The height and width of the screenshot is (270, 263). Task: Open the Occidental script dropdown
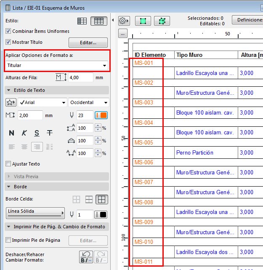pyautogui.click(x=89, y=102)
